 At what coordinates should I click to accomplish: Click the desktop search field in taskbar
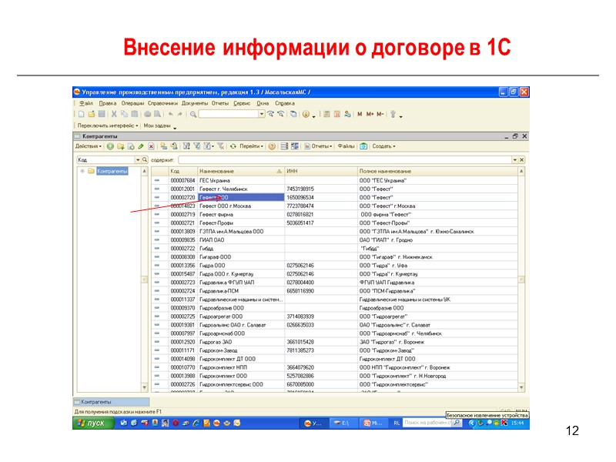click(x=427, y=423)
